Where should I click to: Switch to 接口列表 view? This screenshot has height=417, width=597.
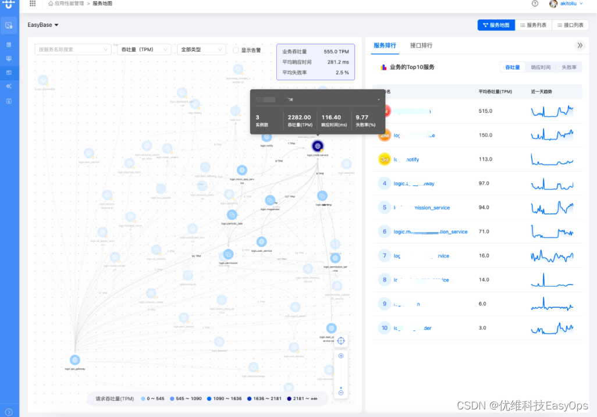pyautogui.click(x=570, y=25)
